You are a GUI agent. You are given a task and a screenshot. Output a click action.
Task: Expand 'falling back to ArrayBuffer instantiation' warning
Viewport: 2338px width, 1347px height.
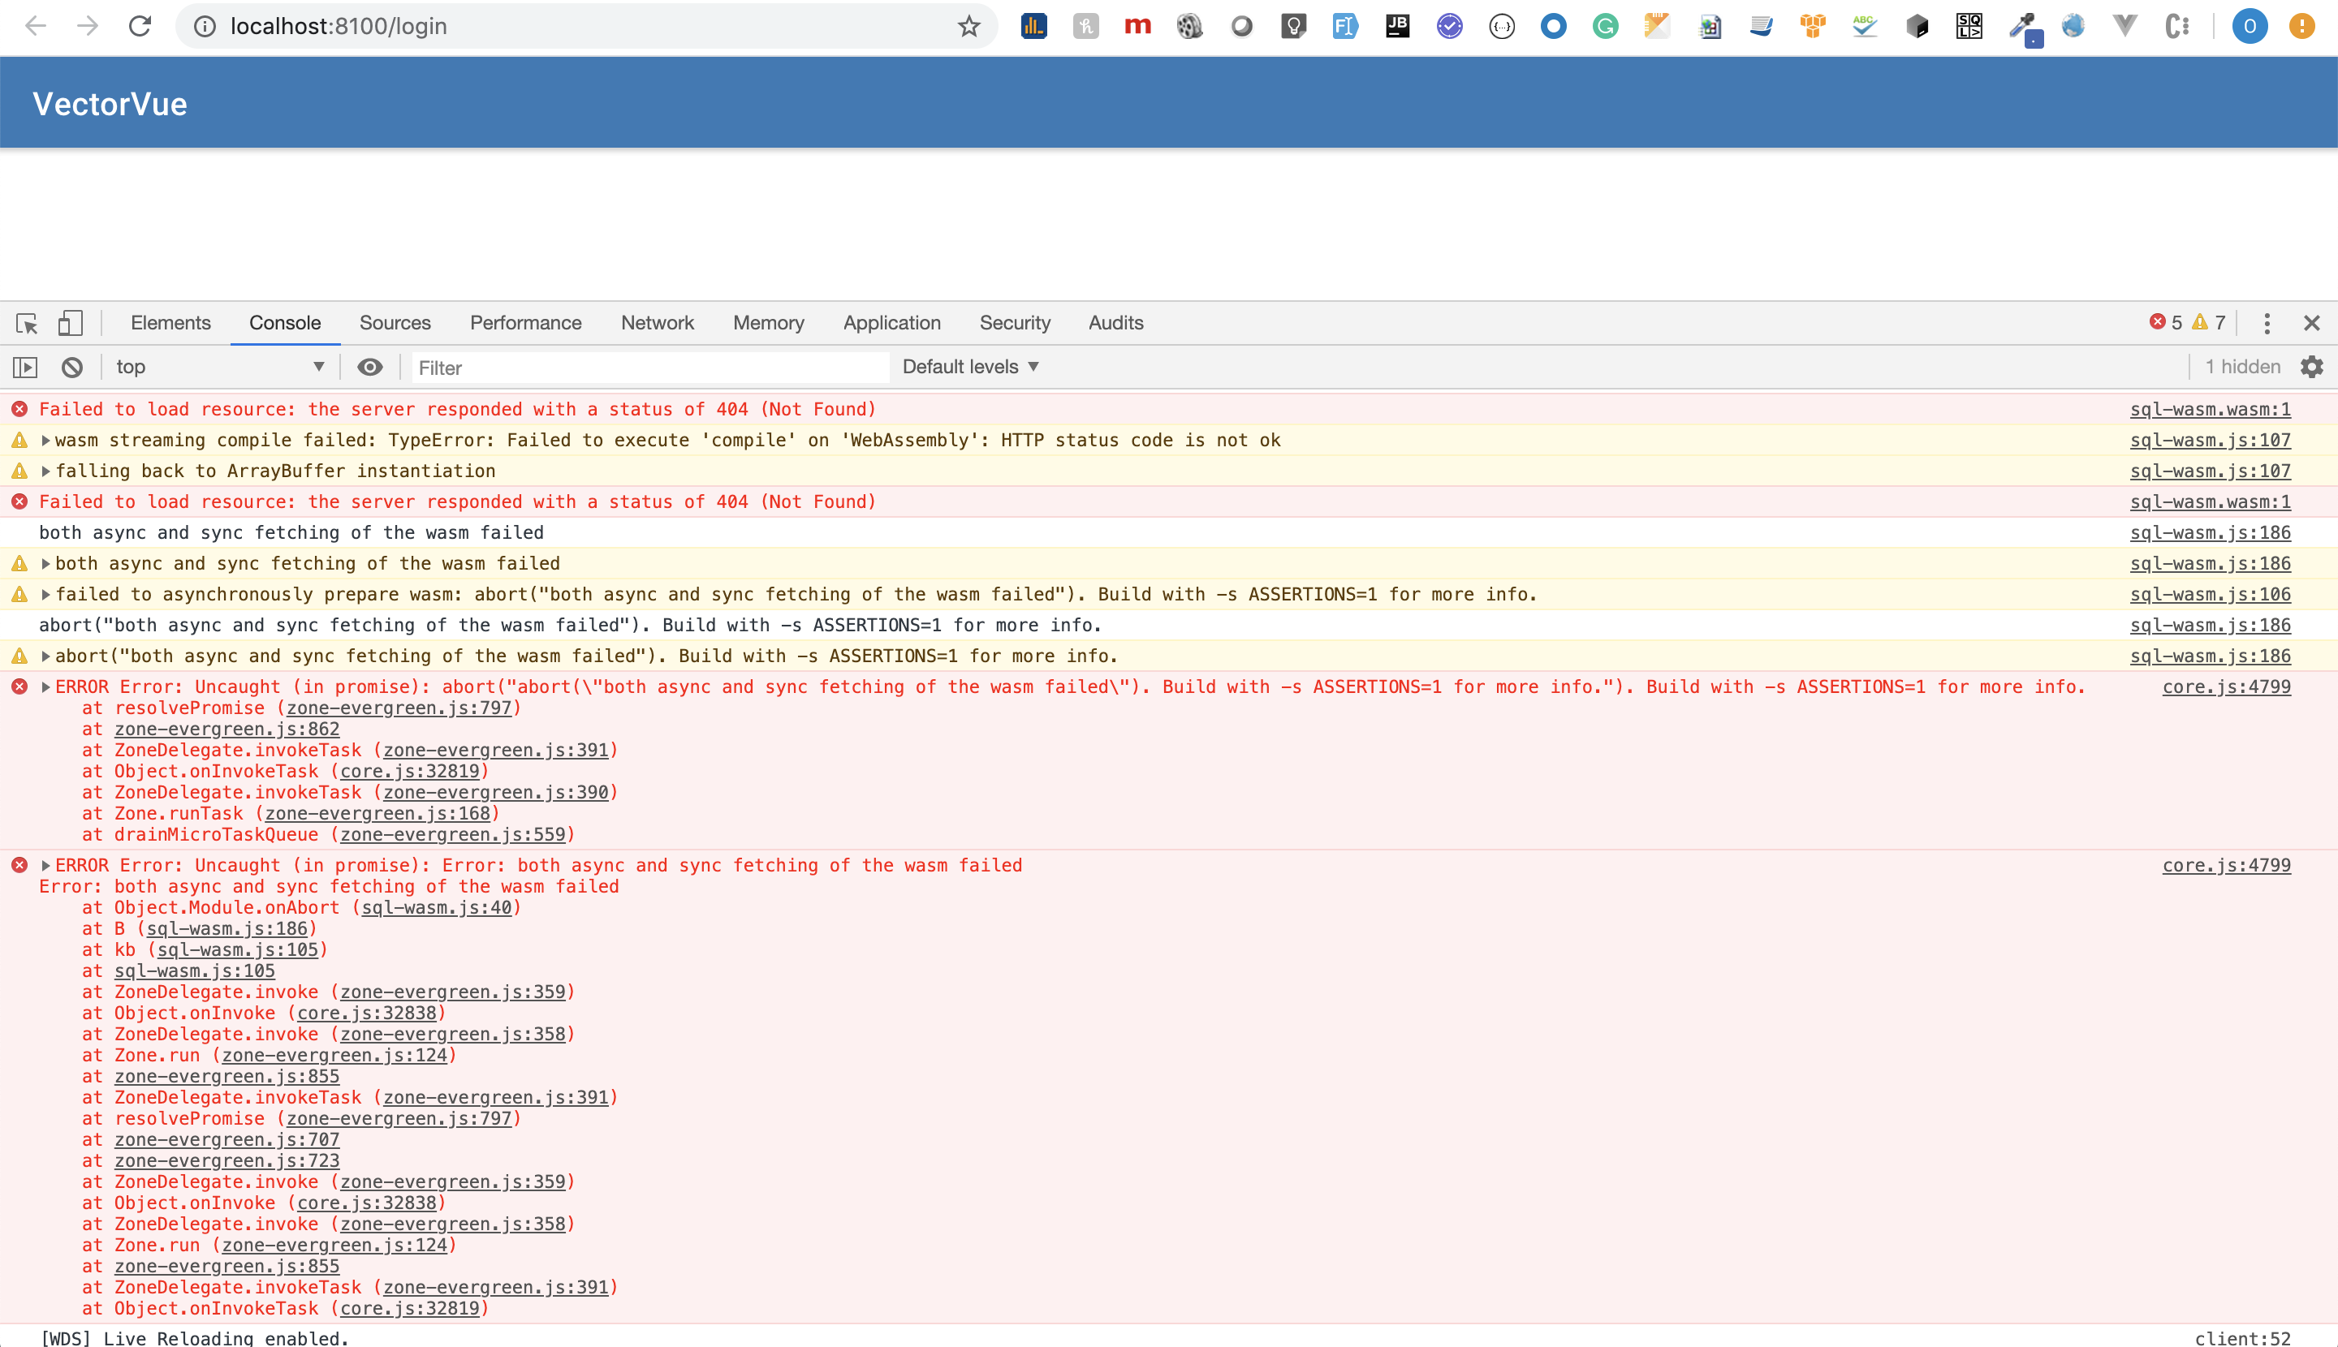pos(45,471)
